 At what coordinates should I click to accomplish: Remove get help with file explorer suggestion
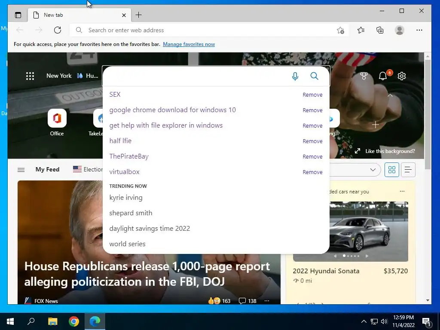tap(312, 126)
